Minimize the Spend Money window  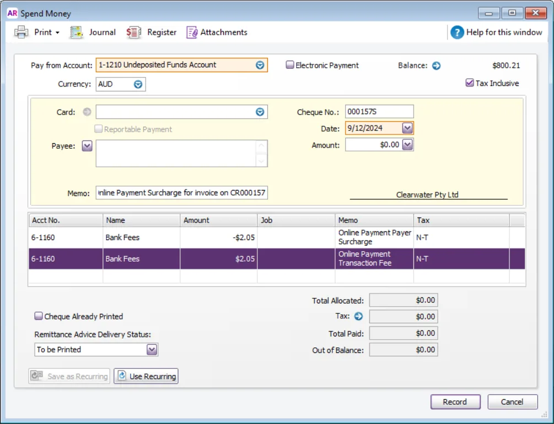pos(488,13)
